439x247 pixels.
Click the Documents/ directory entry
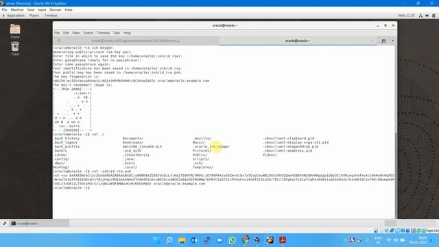[x=133, y=139]
